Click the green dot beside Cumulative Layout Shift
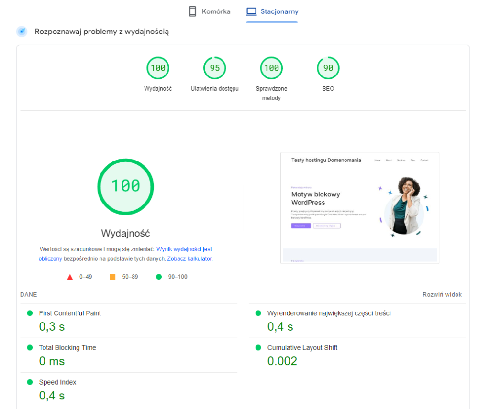Viewport: 490px width, 409px height. 259,348
